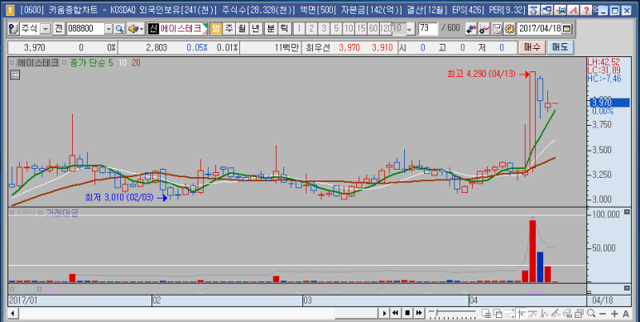Click the 매도 sell button
The image size is (640, 322).
pyautogui.click(x=561, y=47)
